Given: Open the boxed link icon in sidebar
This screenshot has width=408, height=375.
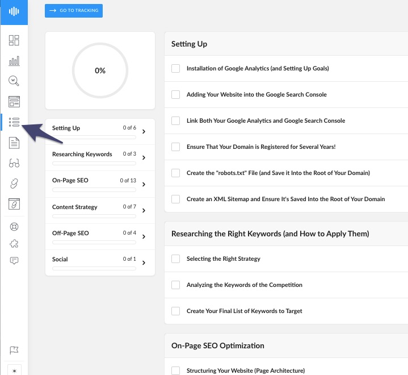Looking at the screenshot, I should coord(14,204).
